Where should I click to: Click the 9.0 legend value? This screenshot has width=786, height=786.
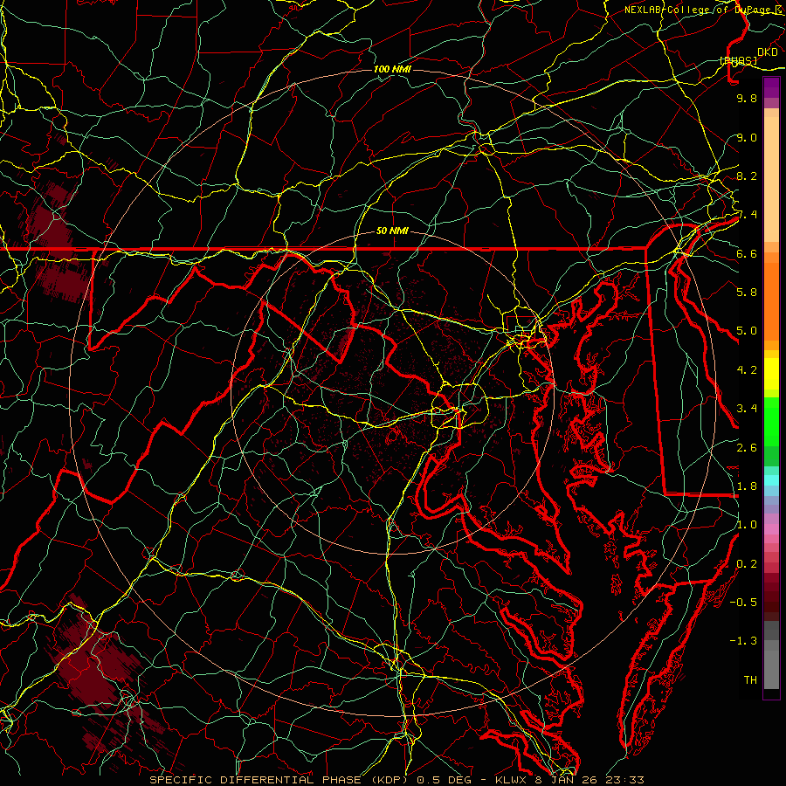[747, 137]
